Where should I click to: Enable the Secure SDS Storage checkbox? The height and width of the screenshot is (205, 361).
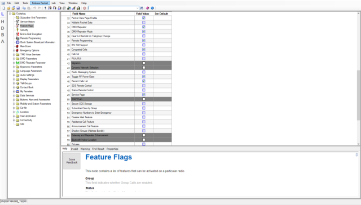[x=144, y=104]
